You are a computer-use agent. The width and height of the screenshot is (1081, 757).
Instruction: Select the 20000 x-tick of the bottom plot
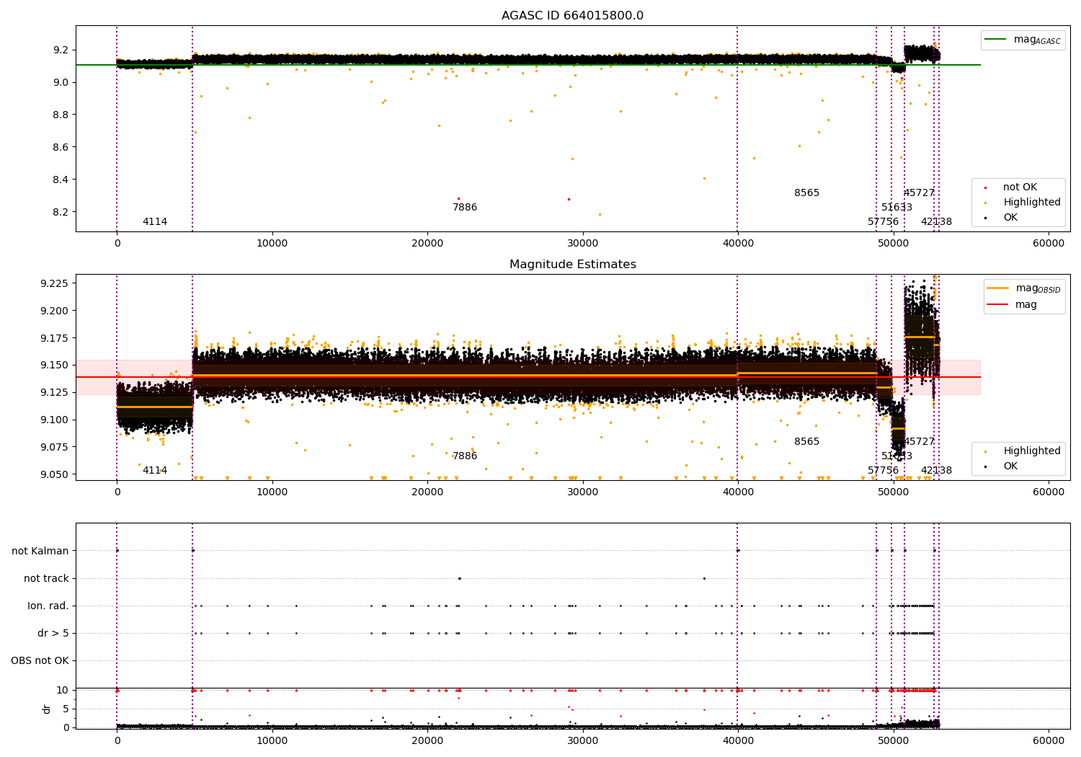click(427, 741)
